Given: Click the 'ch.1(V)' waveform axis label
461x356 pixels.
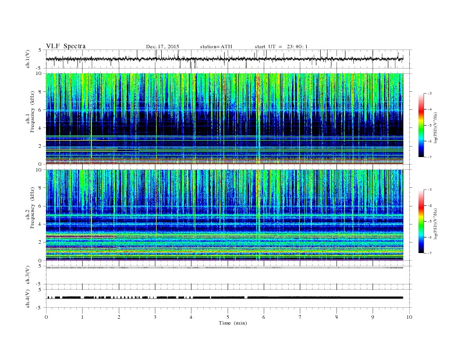Looking at the screenshot, I should (28, 59).
